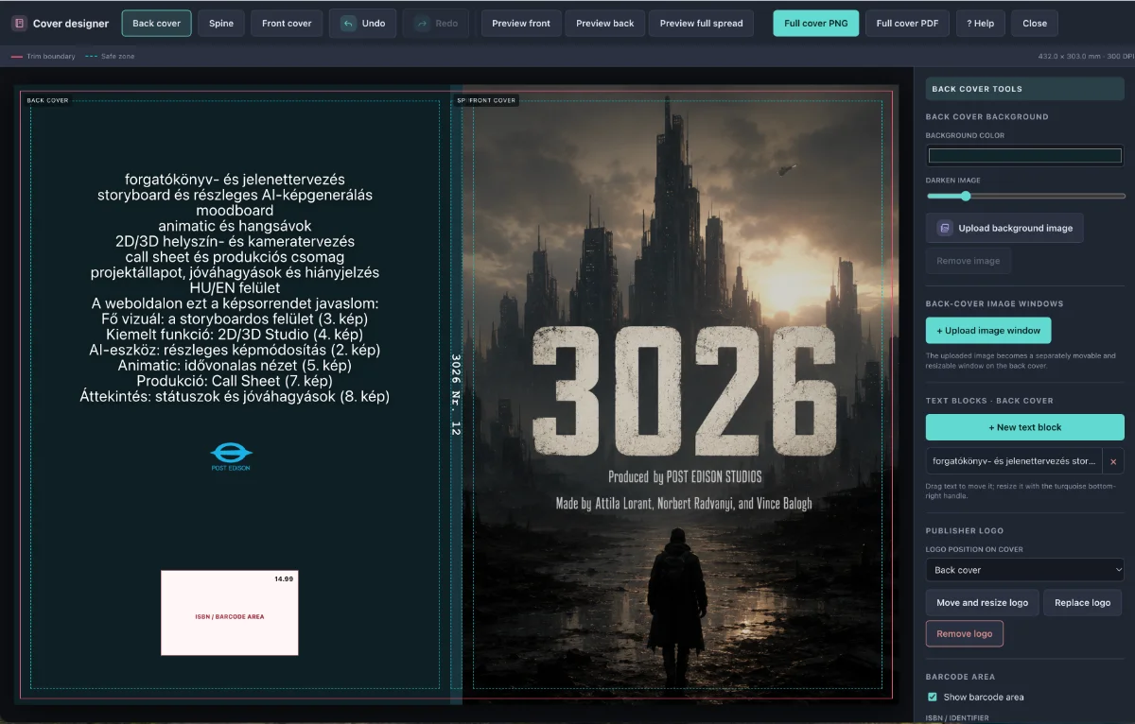The height and width of the screenshot is (724, 1135).
Task: Click Replace logo
Action: pyautogui.click(x=1083, y=603)
